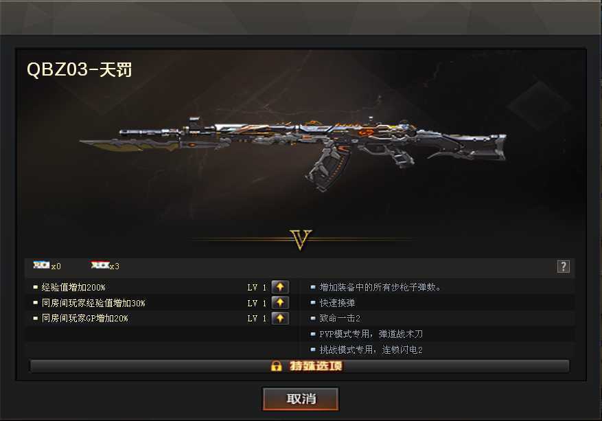
Task: Select the blue ticket icon x0
Action: pos(41,265)
